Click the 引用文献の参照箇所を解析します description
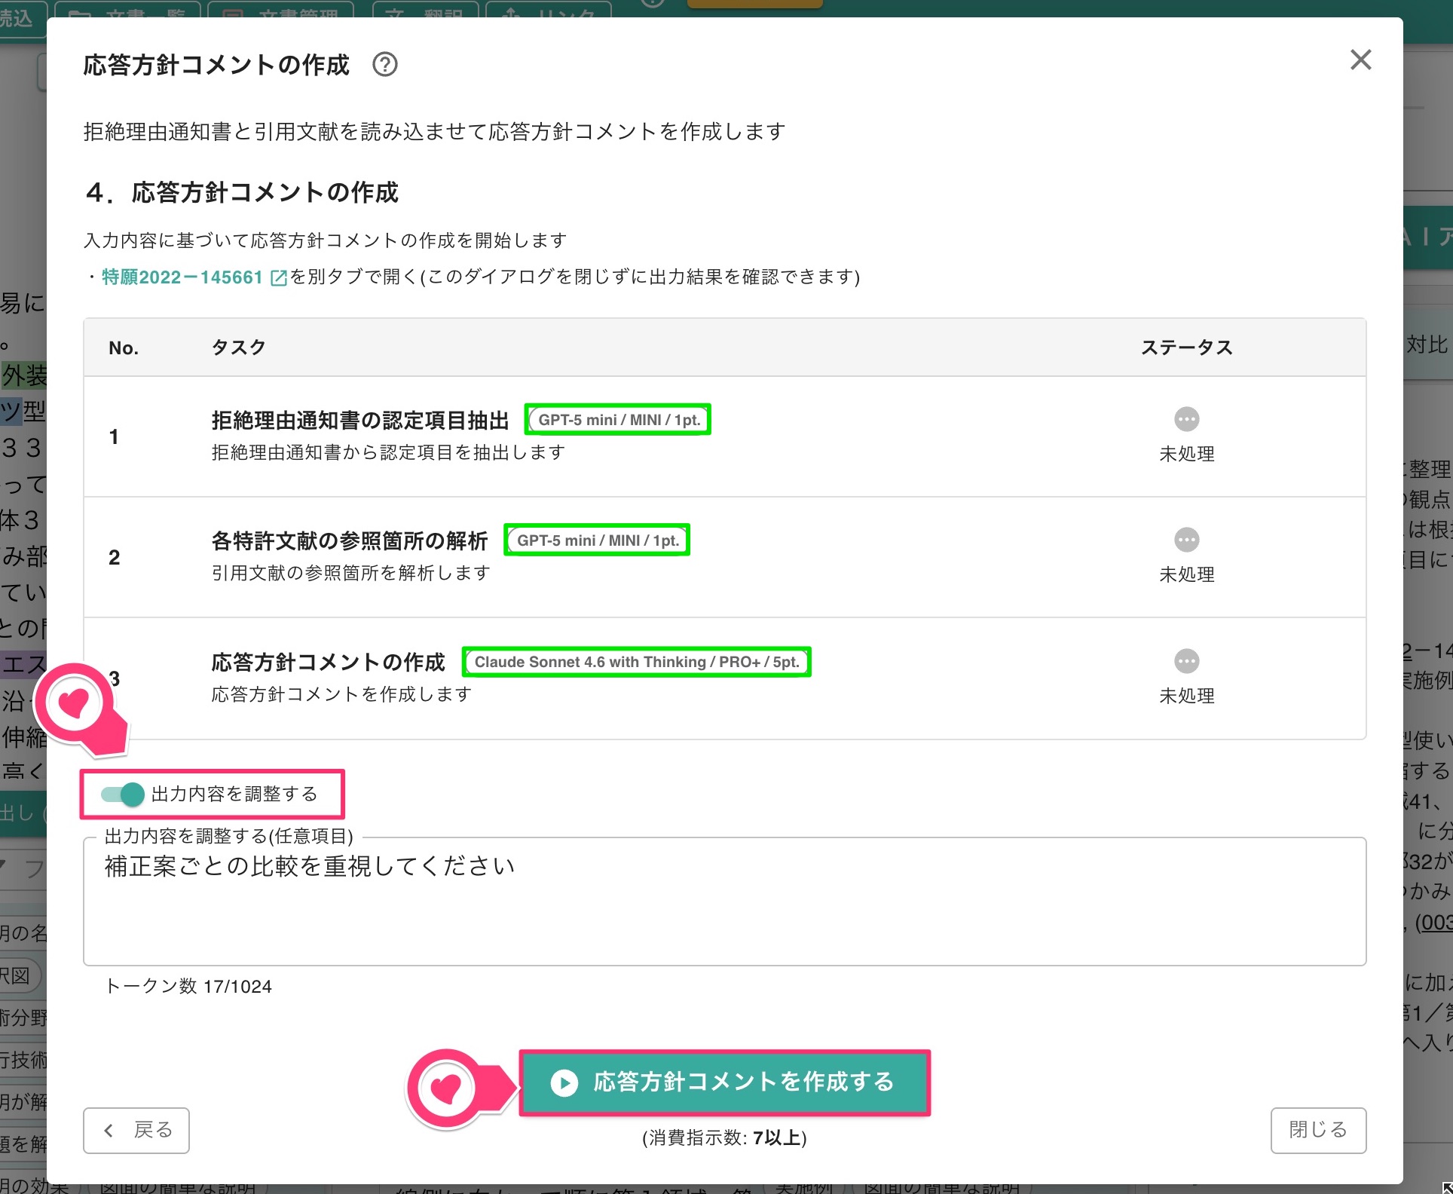 tap(350, 573)
